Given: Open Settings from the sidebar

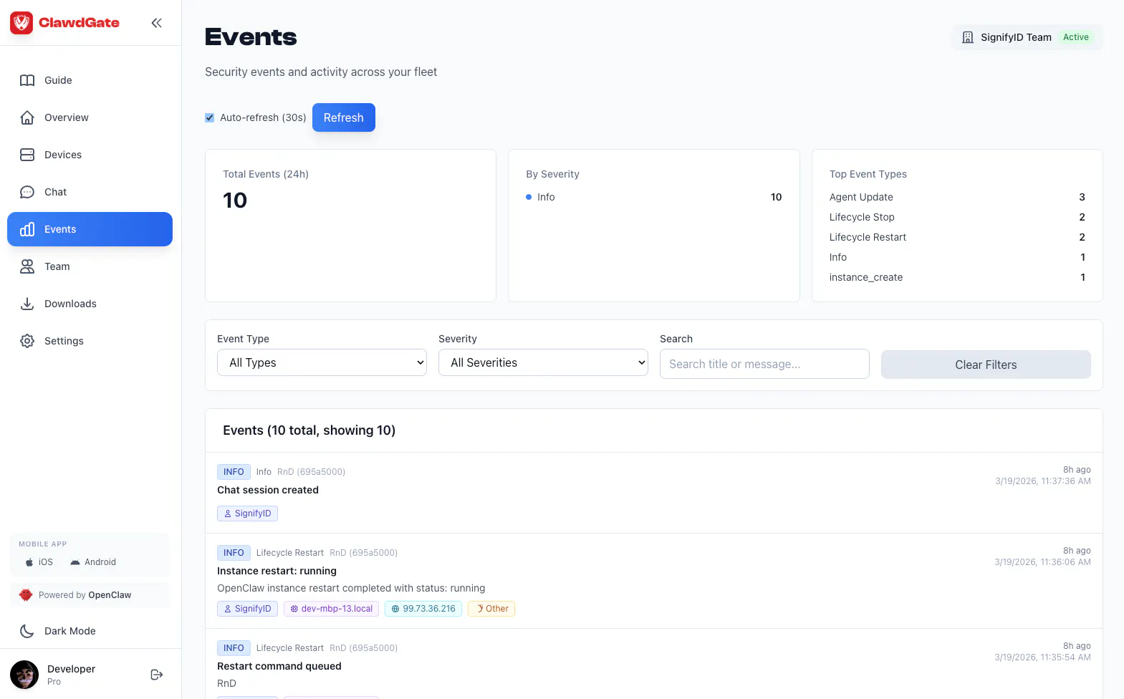Looking at the screenshot, I should click(x=90, y=341).
